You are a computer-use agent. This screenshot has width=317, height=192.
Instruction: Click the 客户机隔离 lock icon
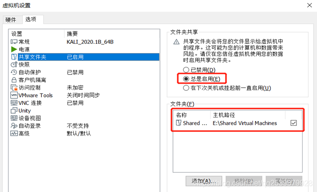14,80
